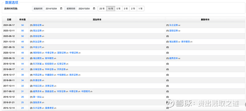Open 瑞达期货 in deleted samples for 2021-12-13
Image resolution: width=246 pixels, height=111 pixels.
[x=173, y=42]
